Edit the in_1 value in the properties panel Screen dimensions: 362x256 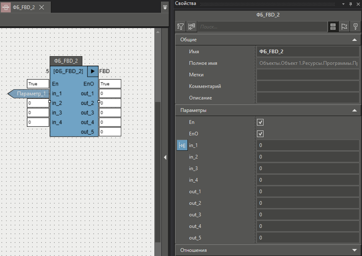tap(308, 145)
